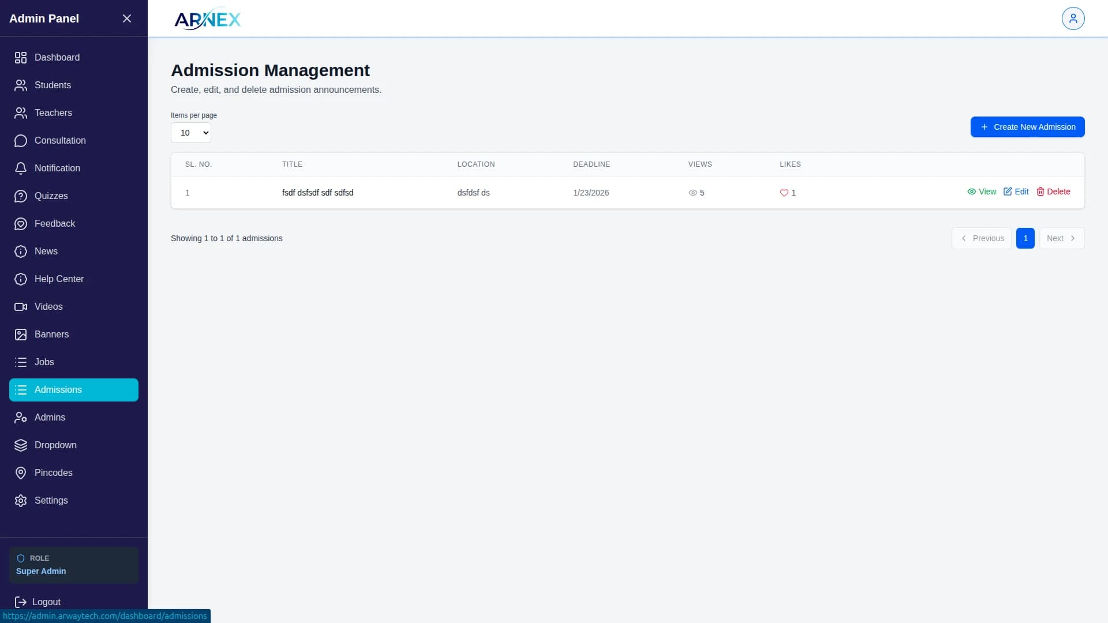Delete the admission entry

(1053, 192)
